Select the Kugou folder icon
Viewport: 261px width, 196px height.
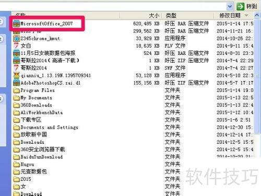(x=17, y=165)
